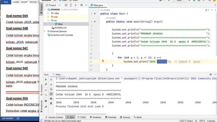
Task: Open Project panel gear options
Action: click(x=81, y=5)
